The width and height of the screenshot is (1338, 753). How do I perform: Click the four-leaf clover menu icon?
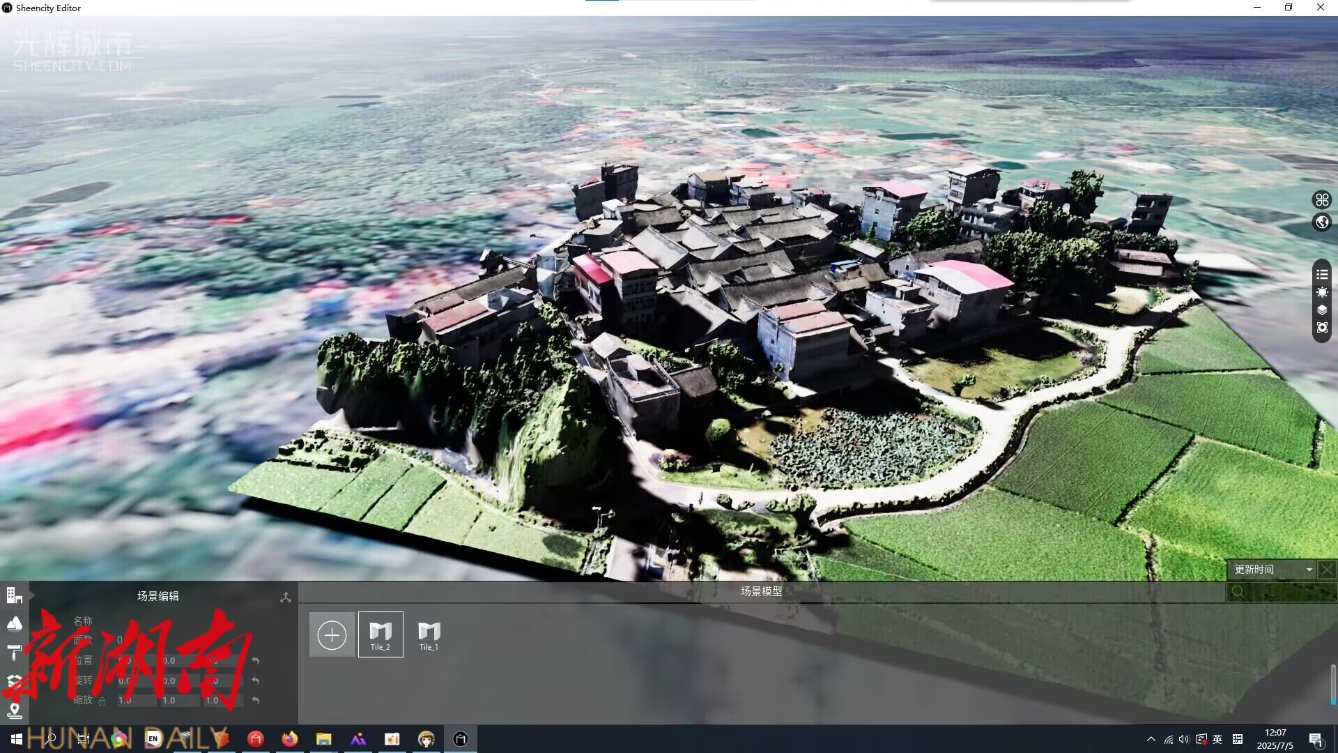pos(1322,200)
